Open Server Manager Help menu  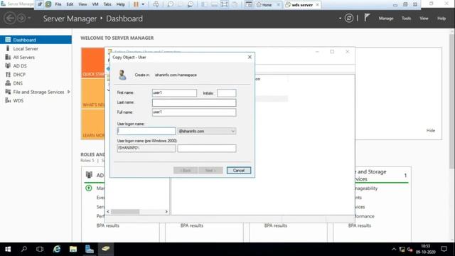click(441, 18)
